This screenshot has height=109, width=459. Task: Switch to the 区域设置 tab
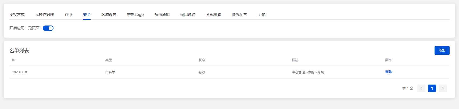(109, 14)
